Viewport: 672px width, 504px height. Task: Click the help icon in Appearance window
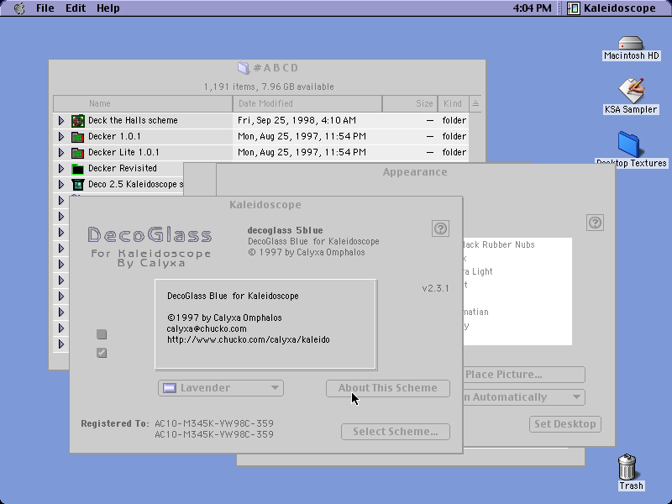595,223
